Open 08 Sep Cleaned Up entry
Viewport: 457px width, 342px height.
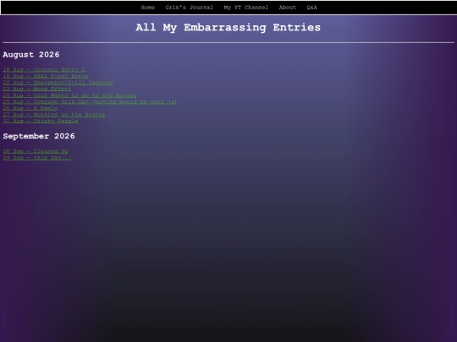click(x=36, y=151)
